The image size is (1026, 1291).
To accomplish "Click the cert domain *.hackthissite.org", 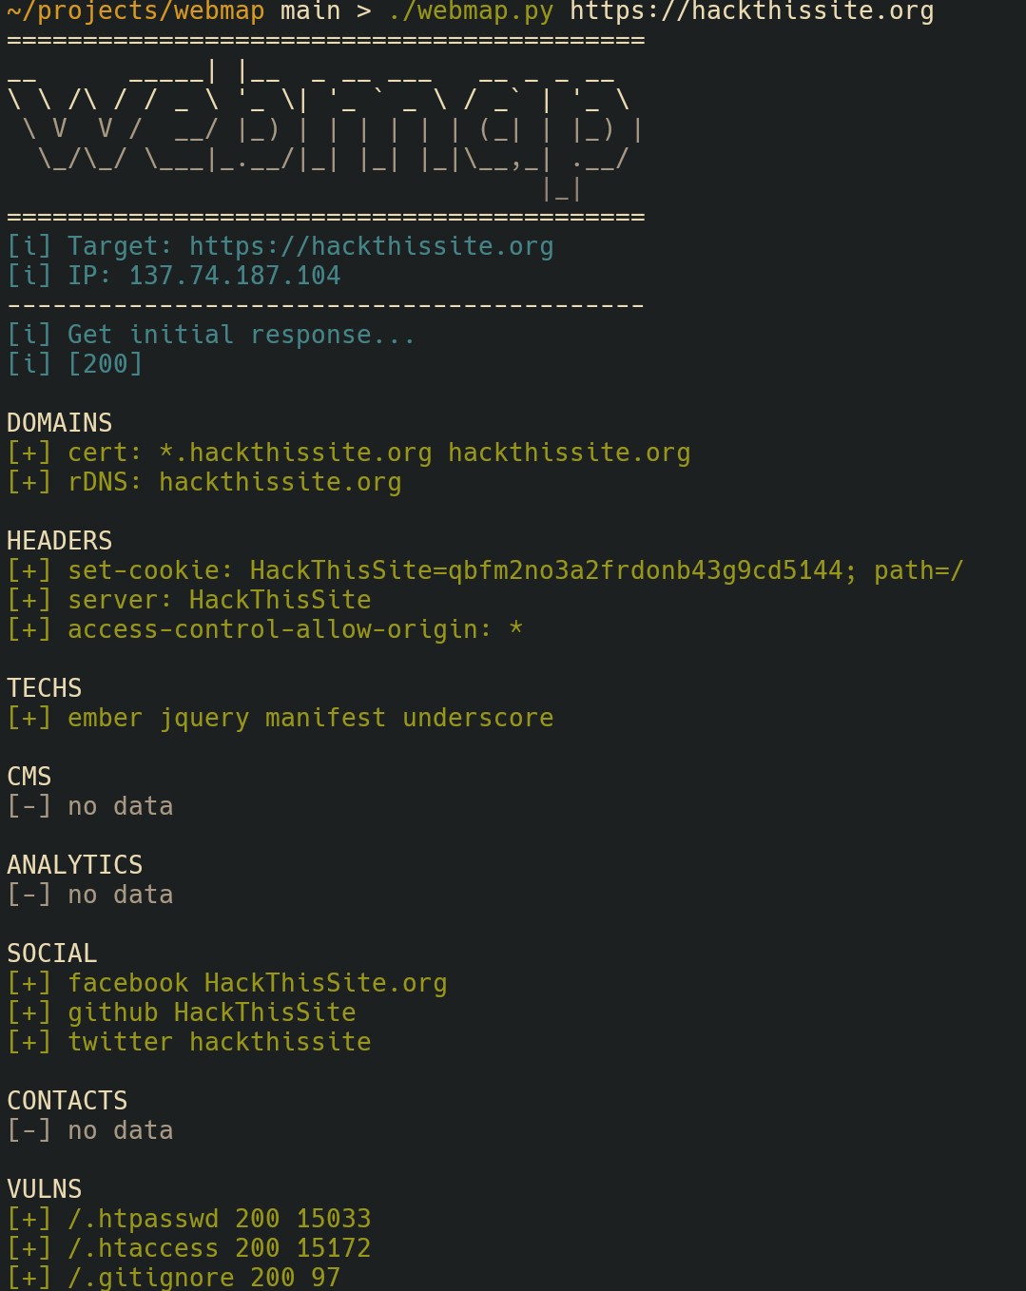I will pyautogui.click(x=295, y=453).
